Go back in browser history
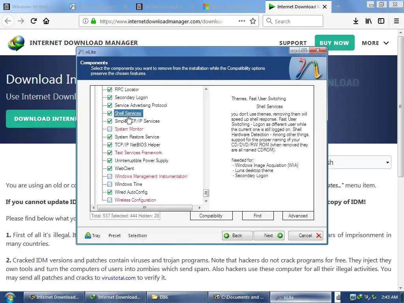 click(8, 21)
